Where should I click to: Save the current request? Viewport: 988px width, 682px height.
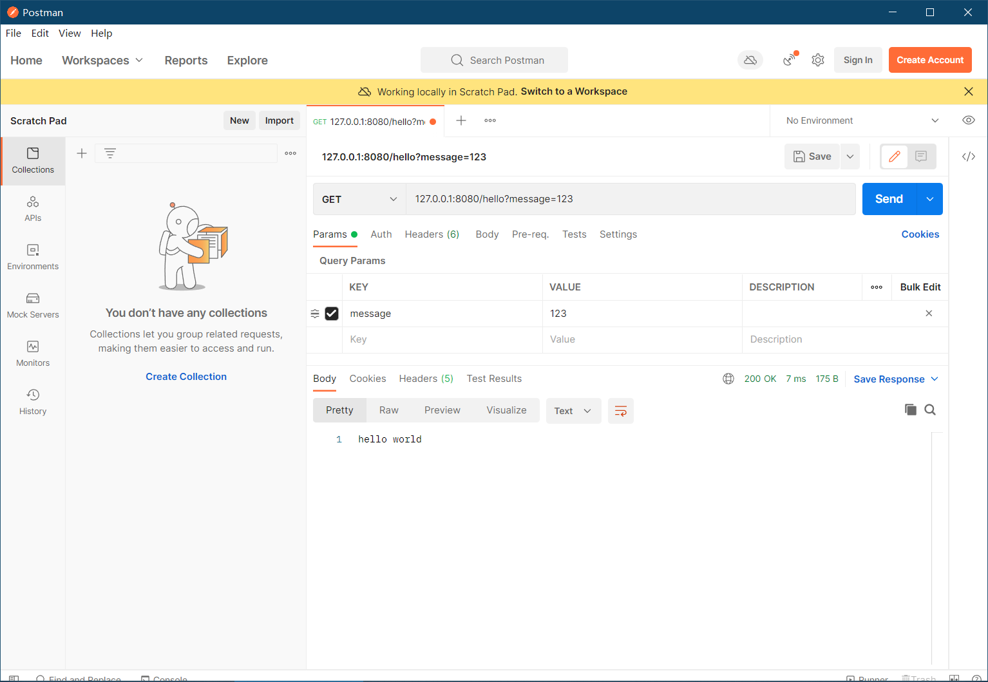pos(812,156)
